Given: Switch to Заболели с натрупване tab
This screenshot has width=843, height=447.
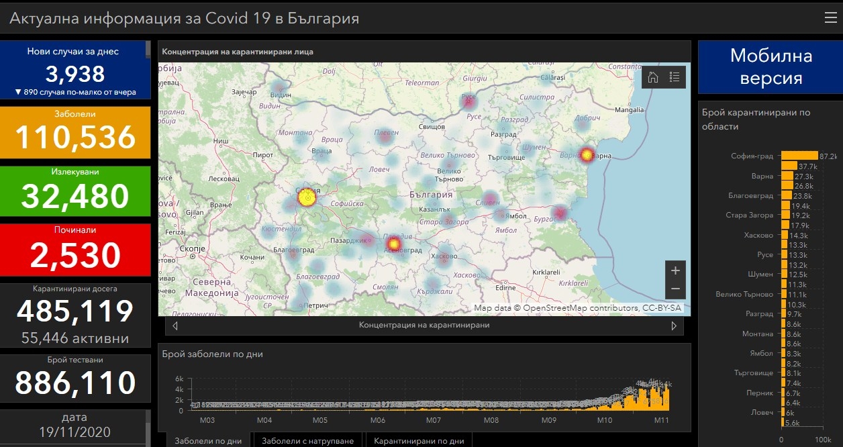Looking at the screenshot, I should click(x=307, y=440).
